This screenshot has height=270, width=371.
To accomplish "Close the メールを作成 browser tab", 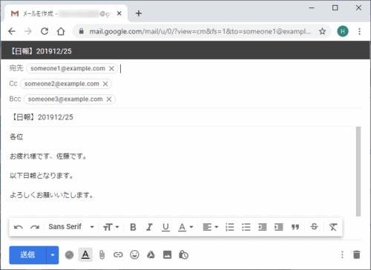I will 119,13.
